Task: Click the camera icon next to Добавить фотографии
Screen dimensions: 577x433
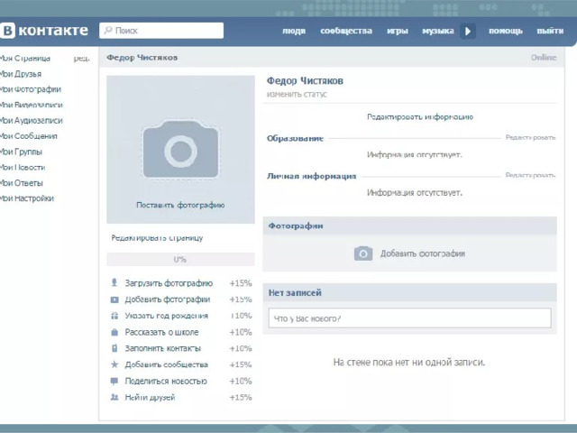Action: [x=363, y=253]
